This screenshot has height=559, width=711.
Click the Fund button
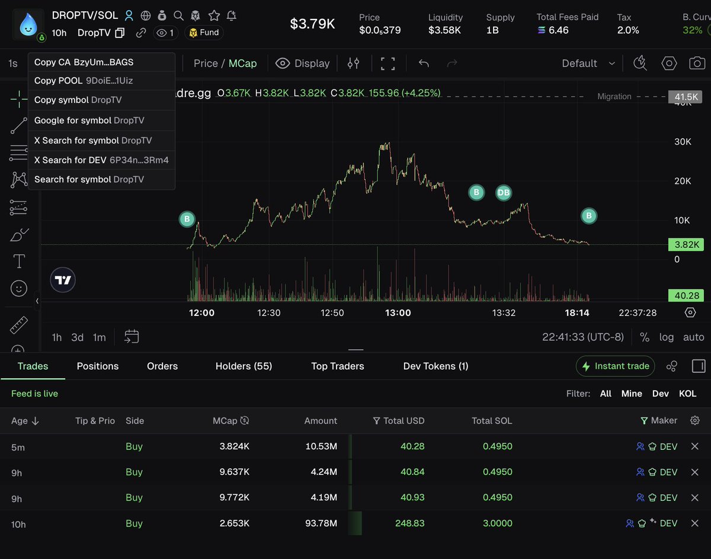tap(204, 33)
